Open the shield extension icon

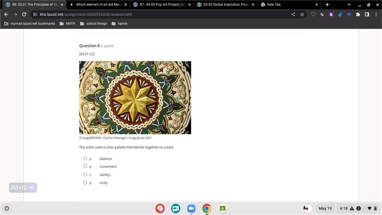coord(313,14)
